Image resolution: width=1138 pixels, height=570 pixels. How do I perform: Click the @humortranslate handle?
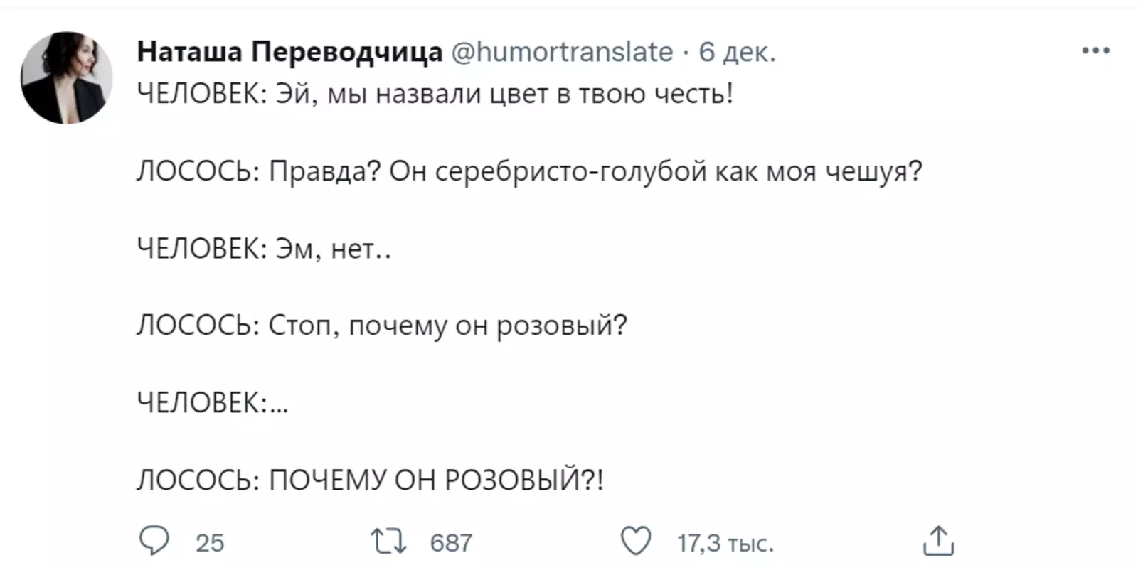(562, 52)
